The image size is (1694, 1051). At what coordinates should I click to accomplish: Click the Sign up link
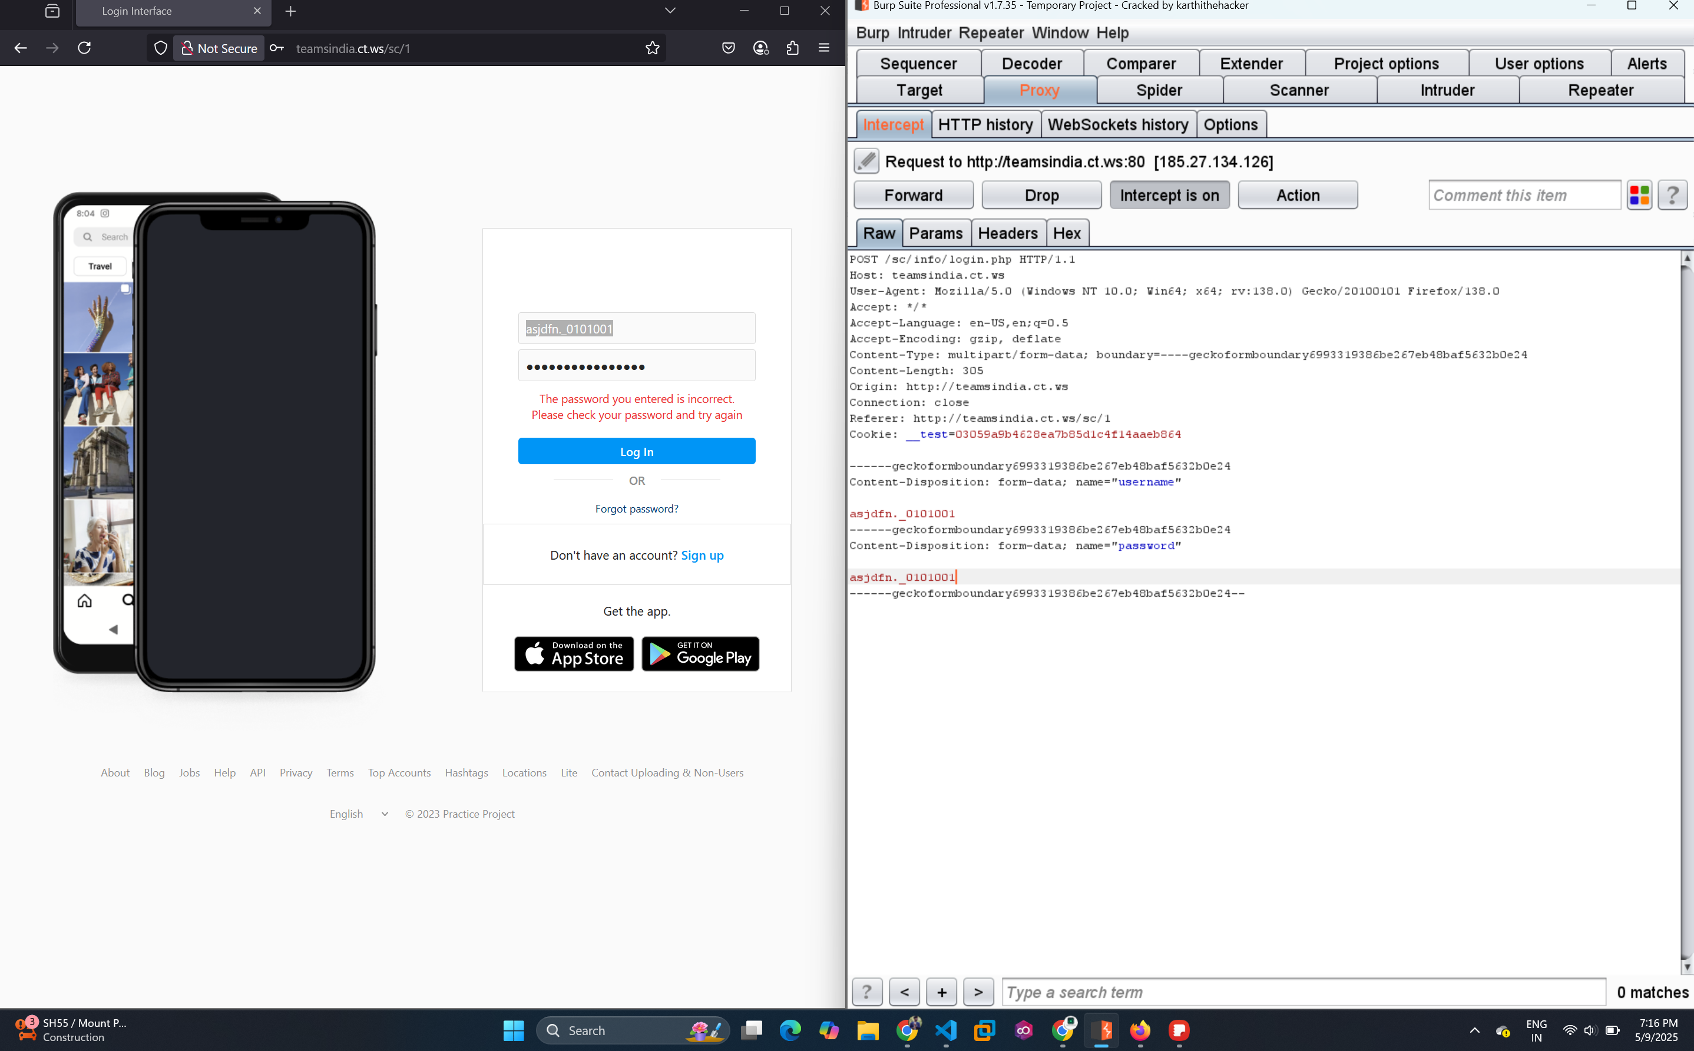click(702, 555)
